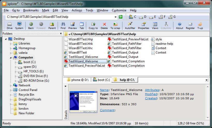212x128 pixels.
Task: Select the readme-help file
Action: click(x=162, y=44)
